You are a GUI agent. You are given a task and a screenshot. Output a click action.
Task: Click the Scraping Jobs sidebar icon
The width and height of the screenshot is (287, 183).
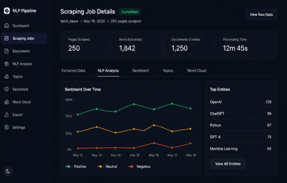(7, 38)
